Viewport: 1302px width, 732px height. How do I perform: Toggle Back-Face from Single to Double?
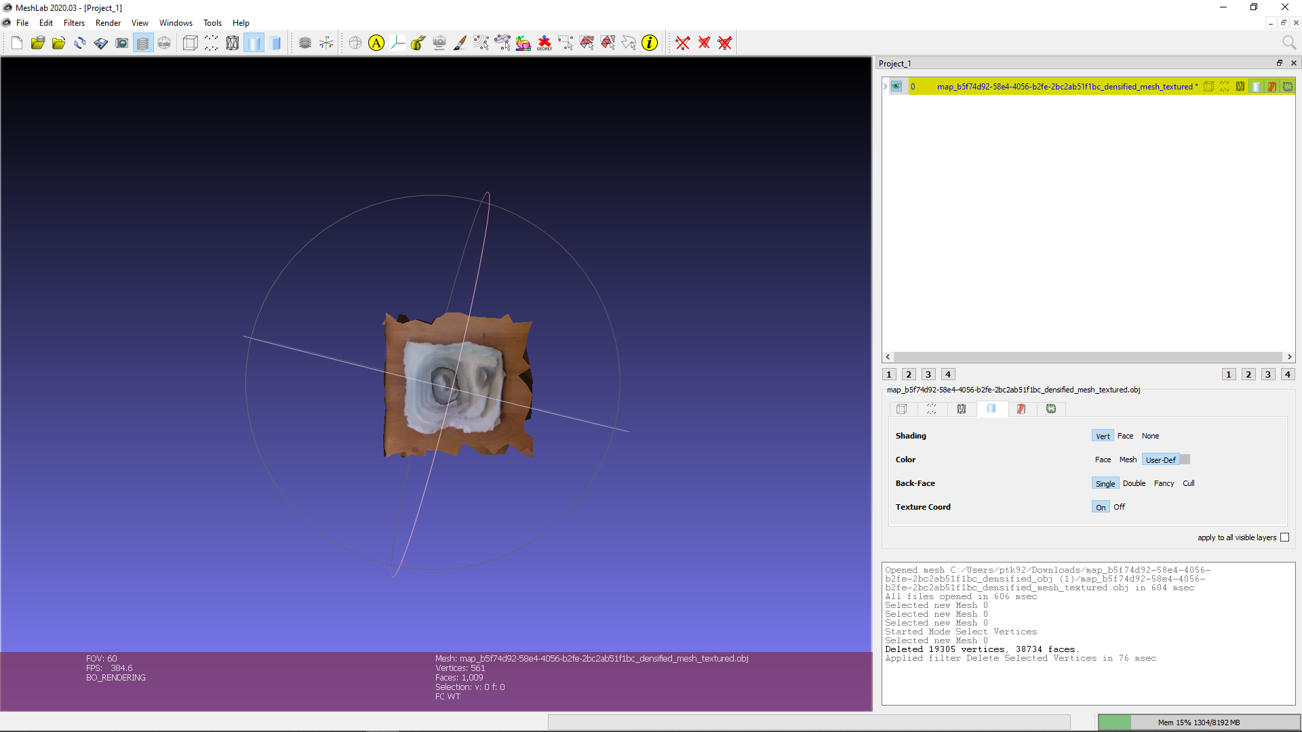point(1134,483)
